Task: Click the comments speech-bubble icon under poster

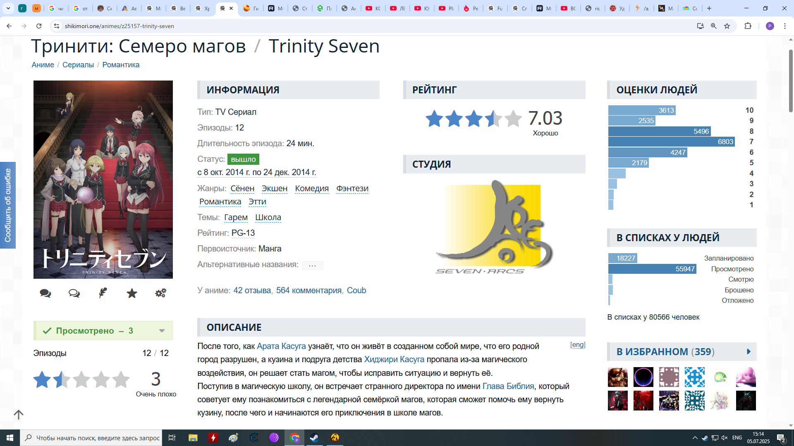Action: coord(45,293)
